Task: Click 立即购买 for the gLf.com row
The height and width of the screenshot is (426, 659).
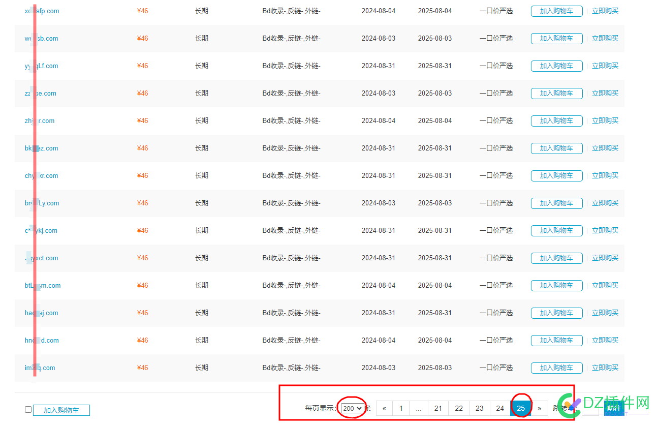Action: (x=605, y=66)
